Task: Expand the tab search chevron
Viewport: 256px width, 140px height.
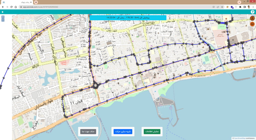Action: 239,2
